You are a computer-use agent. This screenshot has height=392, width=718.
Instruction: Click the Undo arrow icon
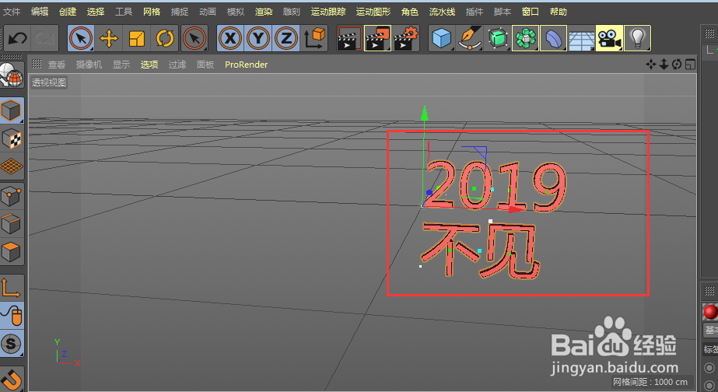(17, 38)
